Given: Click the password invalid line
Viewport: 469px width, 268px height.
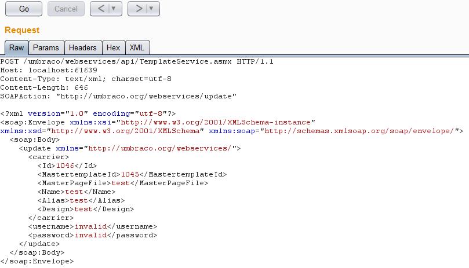Looking at the screenshot, I should pyautogui.click(x=93, y=235).
